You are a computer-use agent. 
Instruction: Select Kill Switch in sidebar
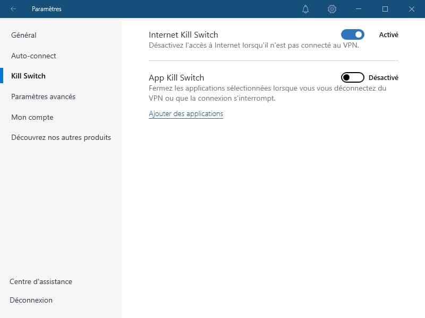click(x=28, y=76)
